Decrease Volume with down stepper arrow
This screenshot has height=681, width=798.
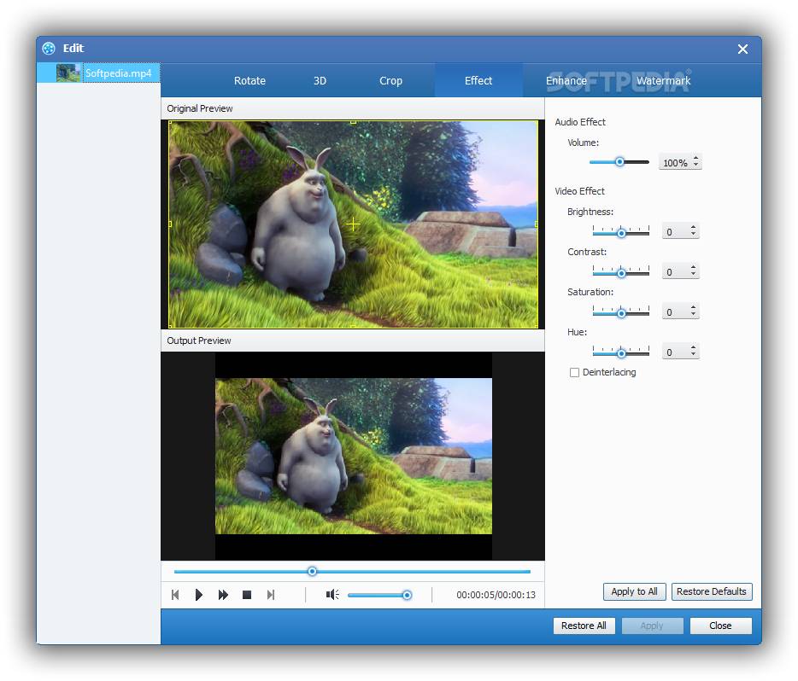point(695,166)
